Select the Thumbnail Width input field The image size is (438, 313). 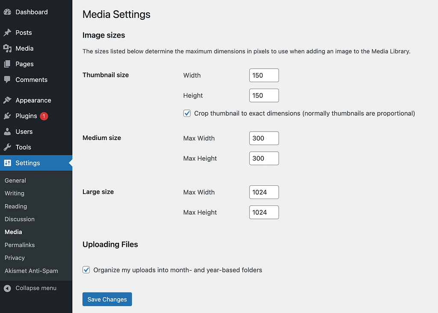tap(264, 75)
